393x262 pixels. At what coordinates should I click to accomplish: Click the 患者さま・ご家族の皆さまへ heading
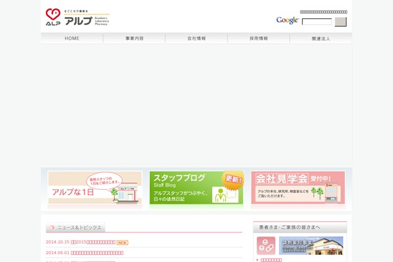point(300,227)
